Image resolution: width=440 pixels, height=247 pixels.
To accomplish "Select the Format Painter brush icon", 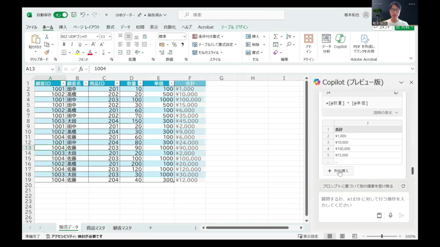I will [x=47, y=52].
